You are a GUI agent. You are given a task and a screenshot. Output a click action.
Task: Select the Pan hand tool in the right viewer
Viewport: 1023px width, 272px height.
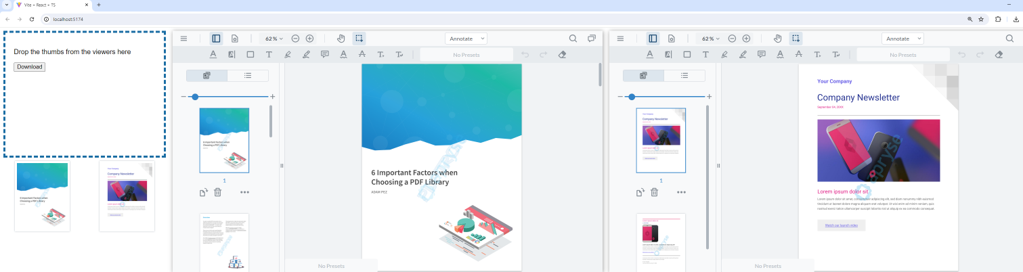click(778, 39)
